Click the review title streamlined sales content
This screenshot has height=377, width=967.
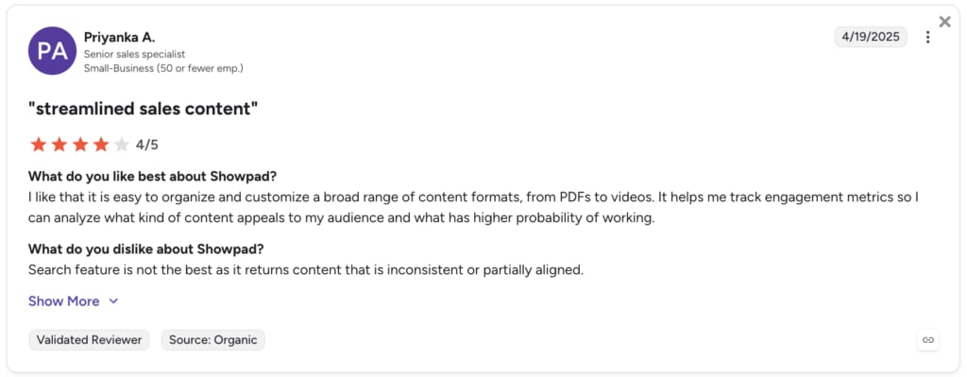pyautogui.click(x=144, y=109)
